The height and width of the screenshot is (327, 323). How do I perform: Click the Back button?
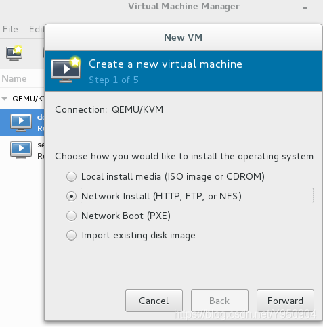(219, 301)
